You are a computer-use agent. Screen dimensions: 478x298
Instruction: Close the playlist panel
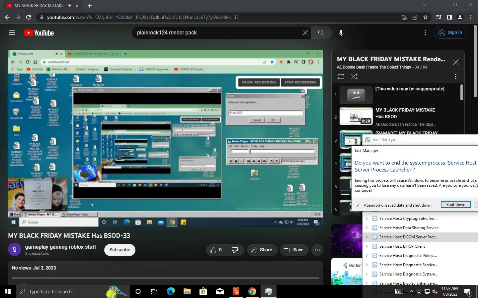(456, 62)
